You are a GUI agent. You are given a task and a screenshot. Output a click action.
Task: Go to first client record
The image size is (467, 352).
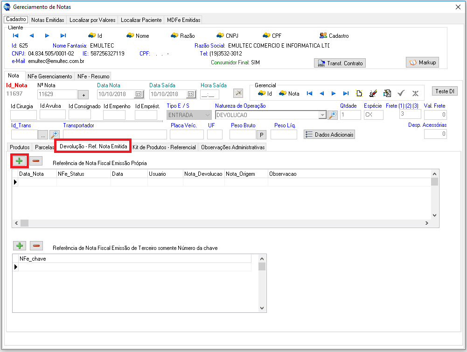click(x=15, y=35)
